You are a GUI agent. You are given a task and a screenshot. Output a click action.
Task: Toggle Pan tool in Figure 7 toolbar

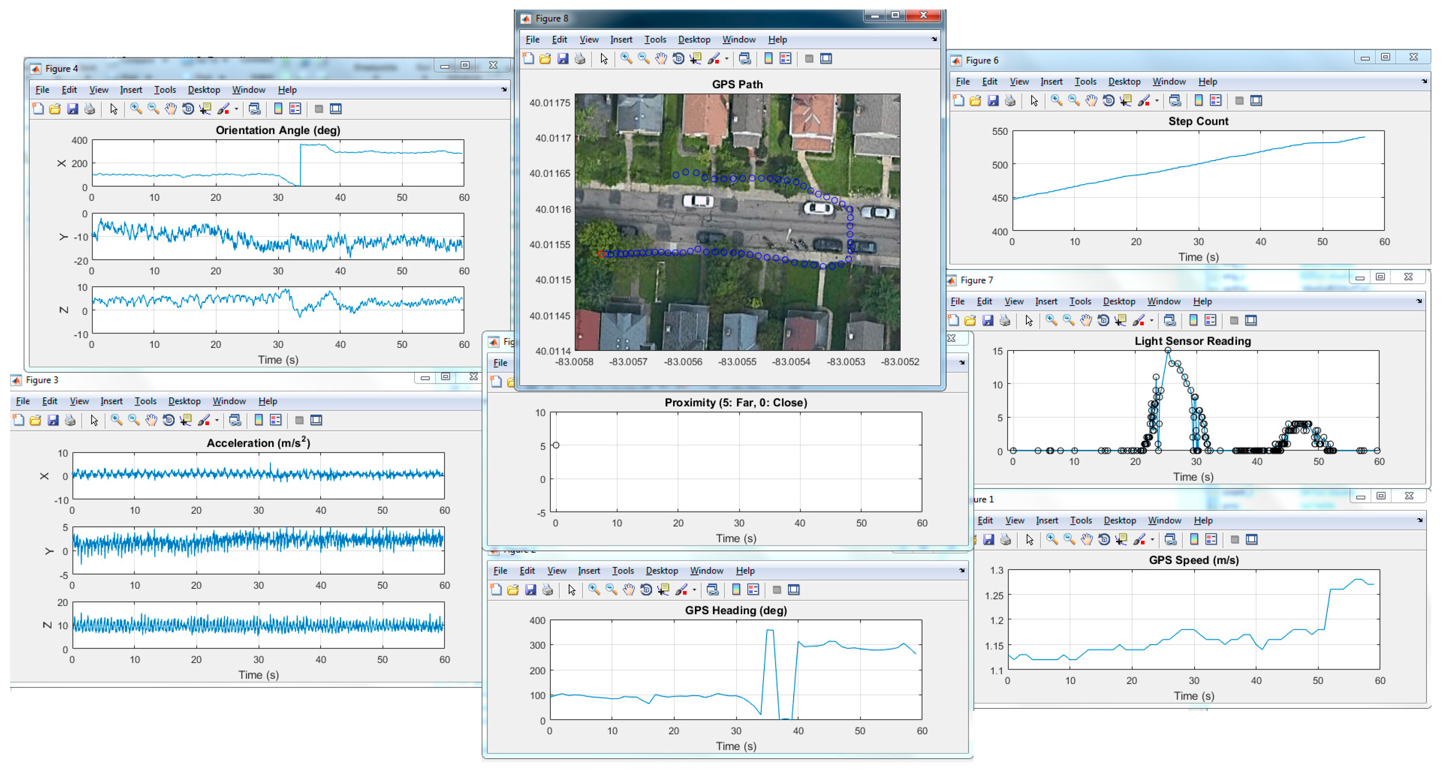(1086, 320)
